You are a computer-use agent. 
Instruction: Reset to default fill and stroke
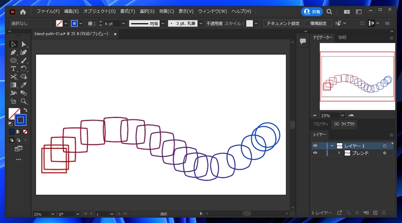click(x=10, y=124)
